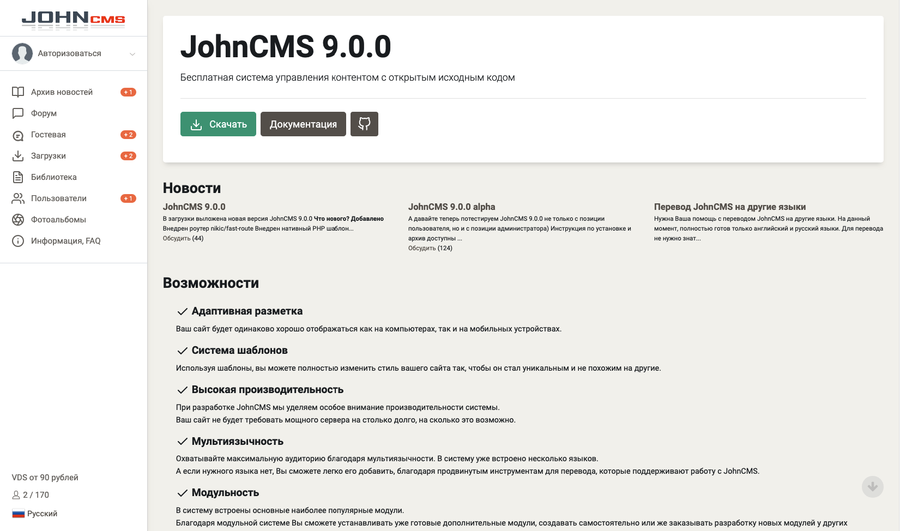Click the book icon for Архив новостей

(x=18, y=92)
